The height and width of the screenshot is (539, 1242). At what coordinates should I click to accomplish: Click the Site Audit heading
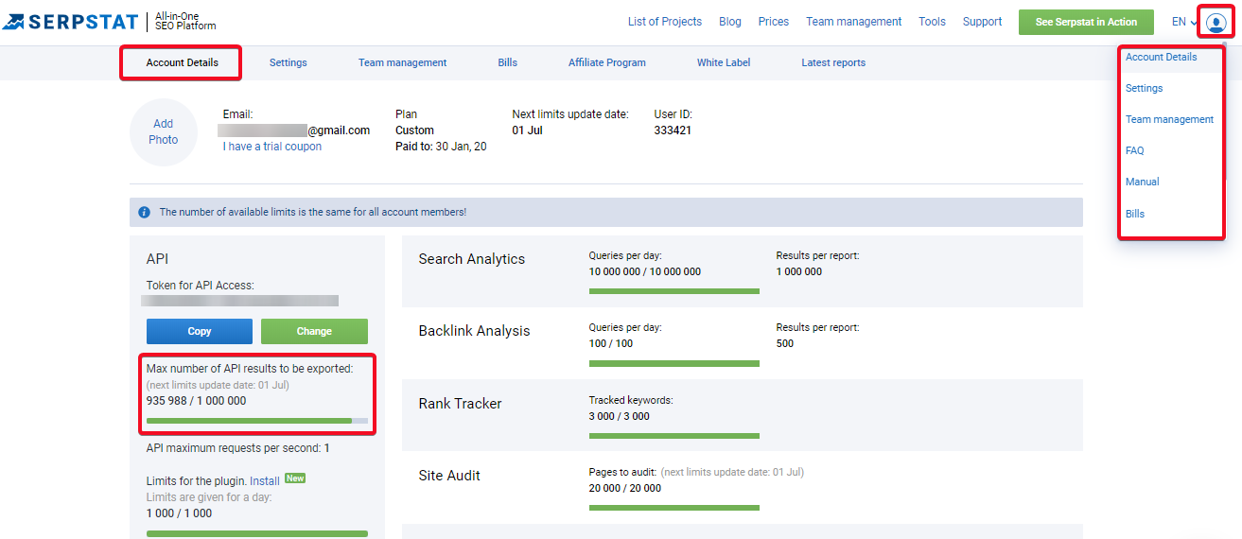point(449,476)
